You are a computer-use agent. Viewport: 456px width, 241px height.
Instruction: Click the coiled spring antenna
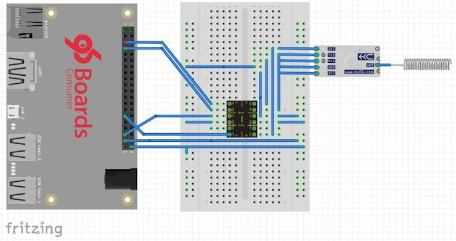click(428, 64)
